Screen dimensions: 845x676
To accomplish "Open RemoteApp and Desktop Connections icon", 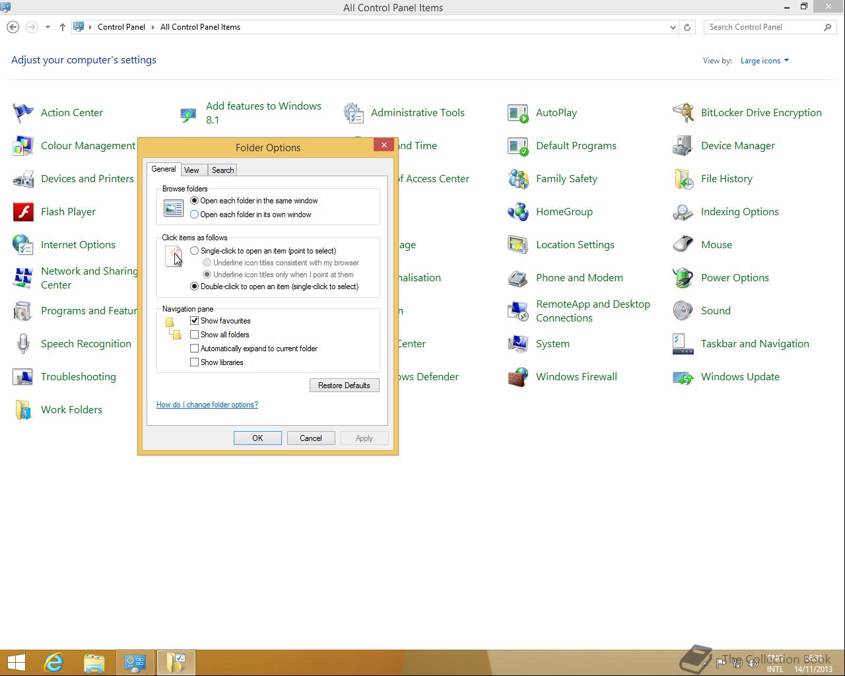I will tap(518, 311).
